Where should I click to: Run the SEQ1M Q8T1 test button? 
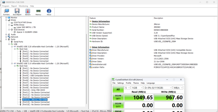(x=118, y=98)
